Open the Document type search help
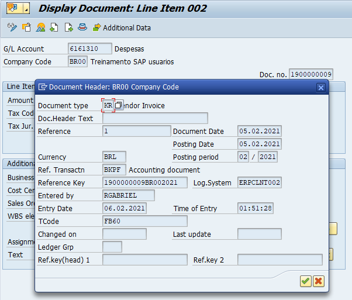Screen dimensions: 352x300 point(119,105)
